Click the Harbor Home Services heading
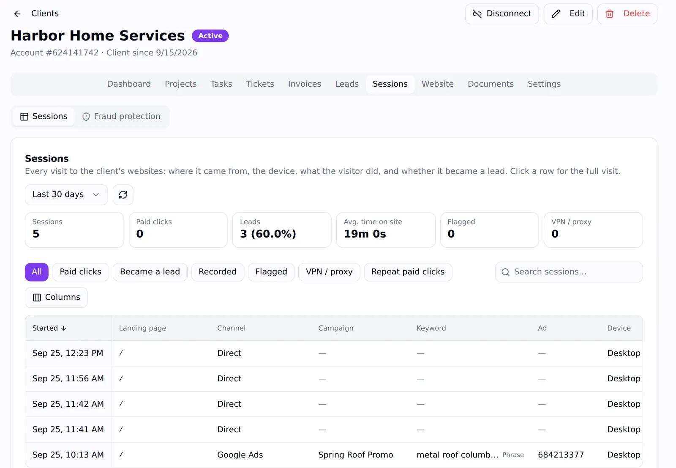The image size is (676, 468). 98,36
